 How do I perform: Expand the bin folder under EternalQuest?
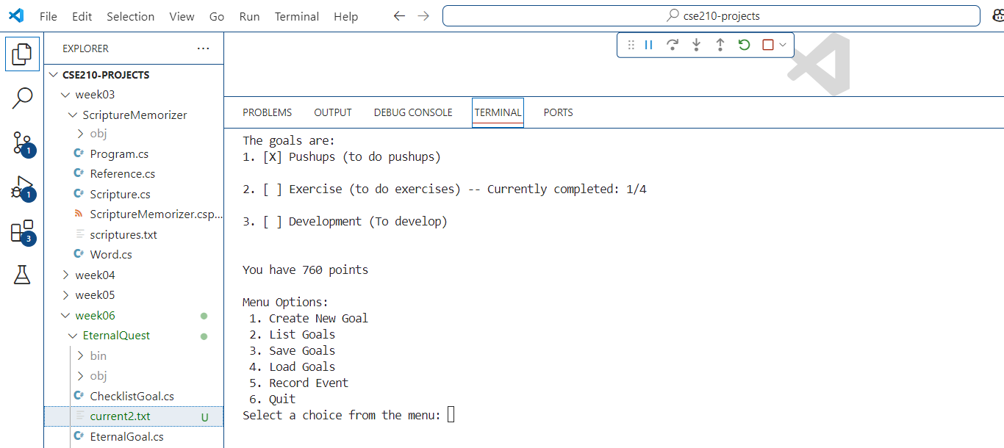(98, 356)
